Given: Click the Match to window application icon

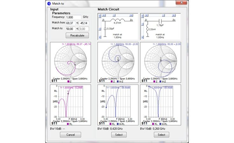Looking at the screenshot, I should tap(49, 3).
